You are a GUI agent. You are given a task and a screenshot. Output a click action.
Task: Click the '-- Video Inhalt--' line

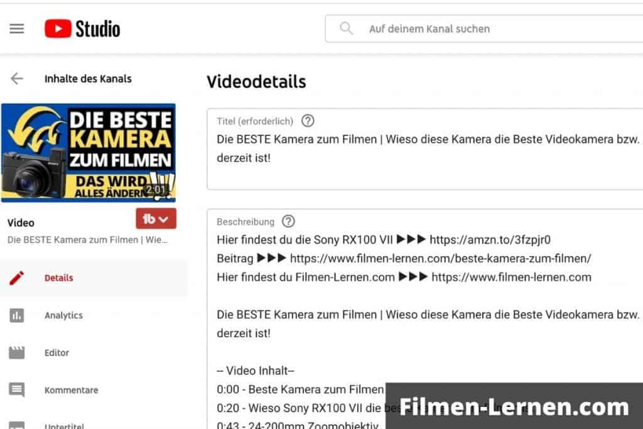click(256, 371)
